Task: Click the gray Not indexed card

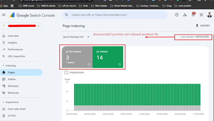Action: [x=77, y=57]
